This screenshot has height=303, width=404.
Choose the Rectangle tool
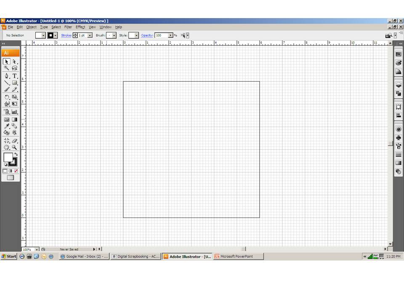tap(14, 83)
